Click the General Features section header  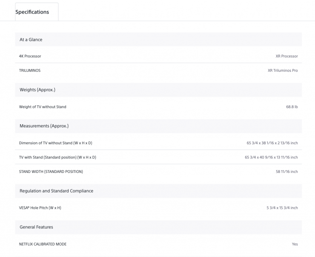36,227
